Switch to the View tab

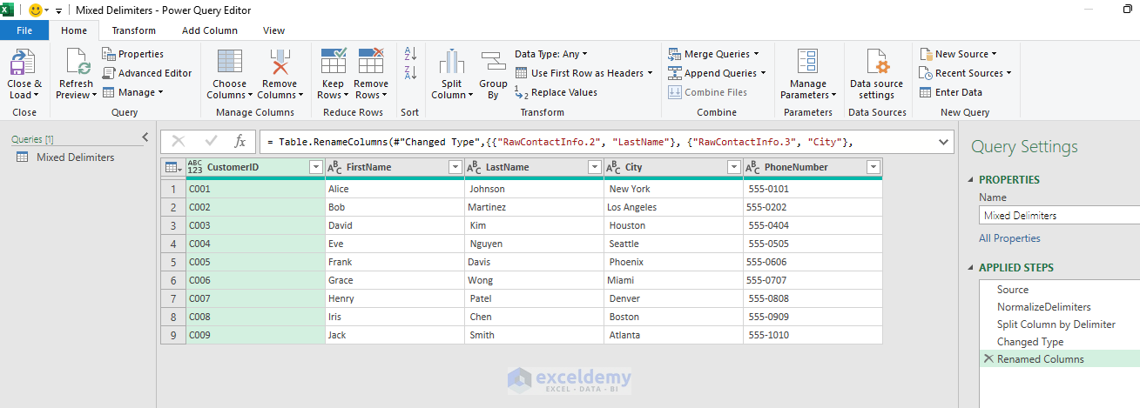tap(273, 30)
